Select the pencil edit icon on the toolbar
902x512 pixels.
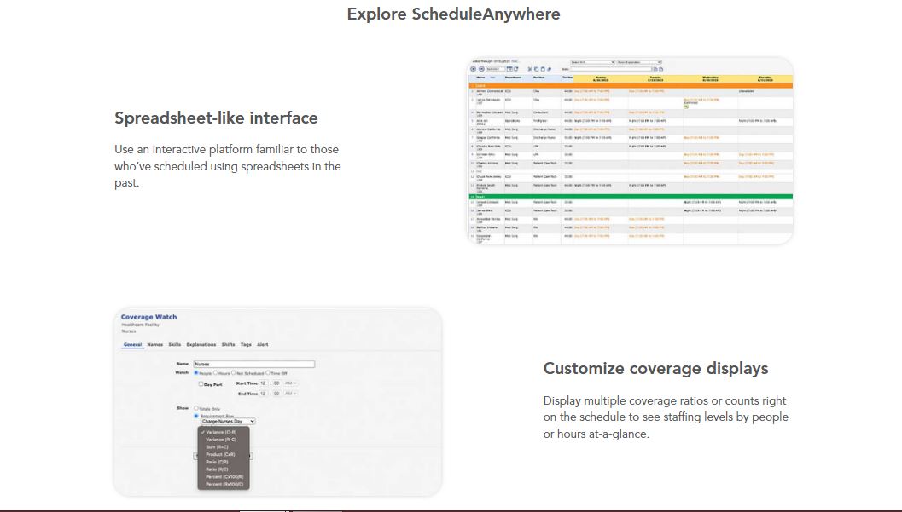pyautogui.click(x=547, y=68)
